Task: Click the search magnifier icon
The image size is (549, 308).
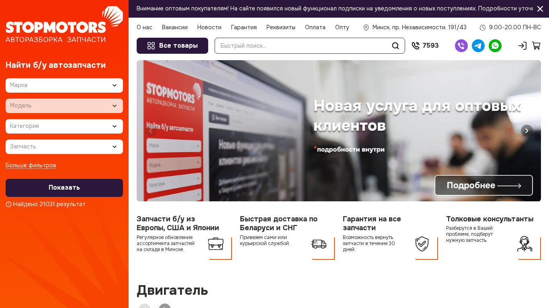Action: [395, 46]
